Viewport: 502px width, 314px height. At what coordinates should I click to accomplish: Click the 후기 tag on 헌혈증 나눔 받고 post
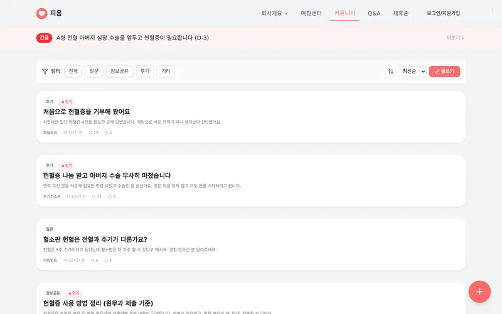tap(50, 166)
